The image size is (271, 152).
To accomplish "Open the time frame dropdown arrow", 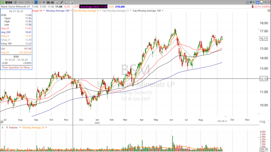I will pyautogui.click(x=44, y=3).
